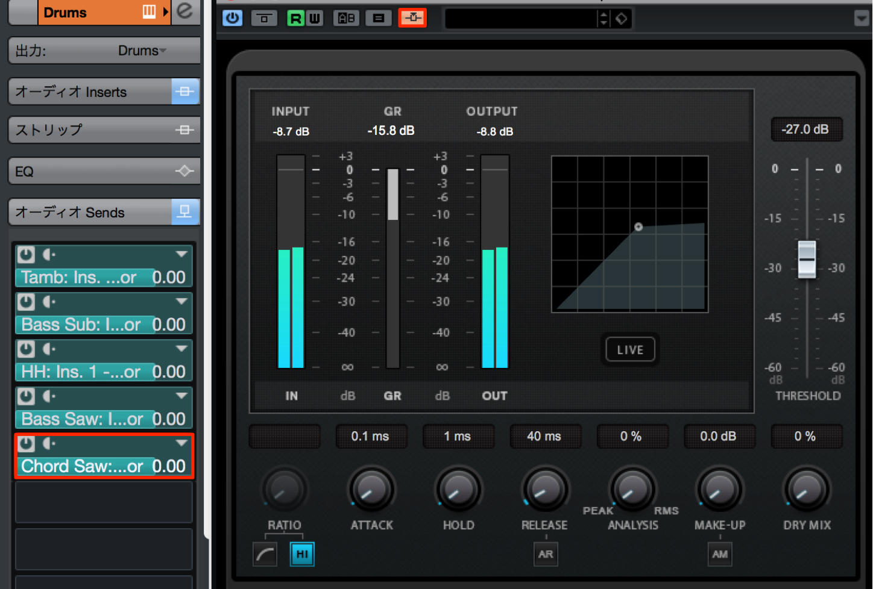873x589 pixels.
Task: Adjust the Bass Sub send level bar
Action: (x=103, y=324)
